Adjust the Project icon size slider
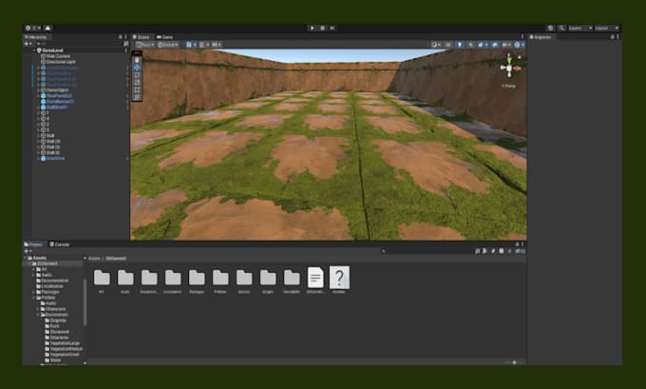 point(514,362)
